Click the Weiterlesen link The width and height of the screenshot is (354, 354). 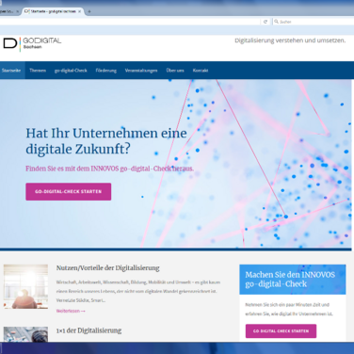coord(71,311)
